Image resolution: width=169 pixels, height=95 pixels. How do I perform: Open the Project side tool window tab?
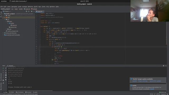click(x=1, y=14)
